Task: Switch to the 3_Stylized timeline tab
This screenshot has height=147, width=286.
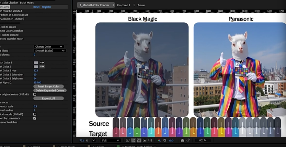Action: [98, 146]
